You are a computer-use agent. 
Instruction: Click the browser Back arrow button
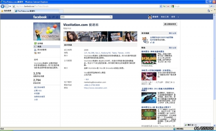click(x=2, y=6)
